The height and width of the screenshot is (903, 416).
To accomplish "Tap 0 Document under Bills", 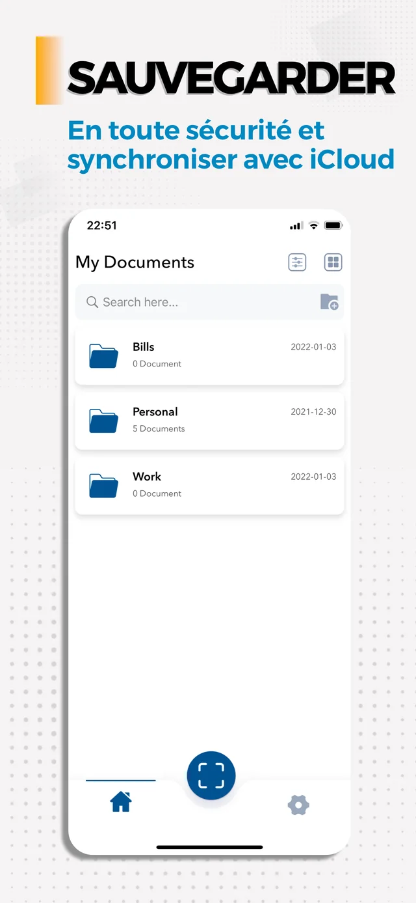I will tap(157, 364).
